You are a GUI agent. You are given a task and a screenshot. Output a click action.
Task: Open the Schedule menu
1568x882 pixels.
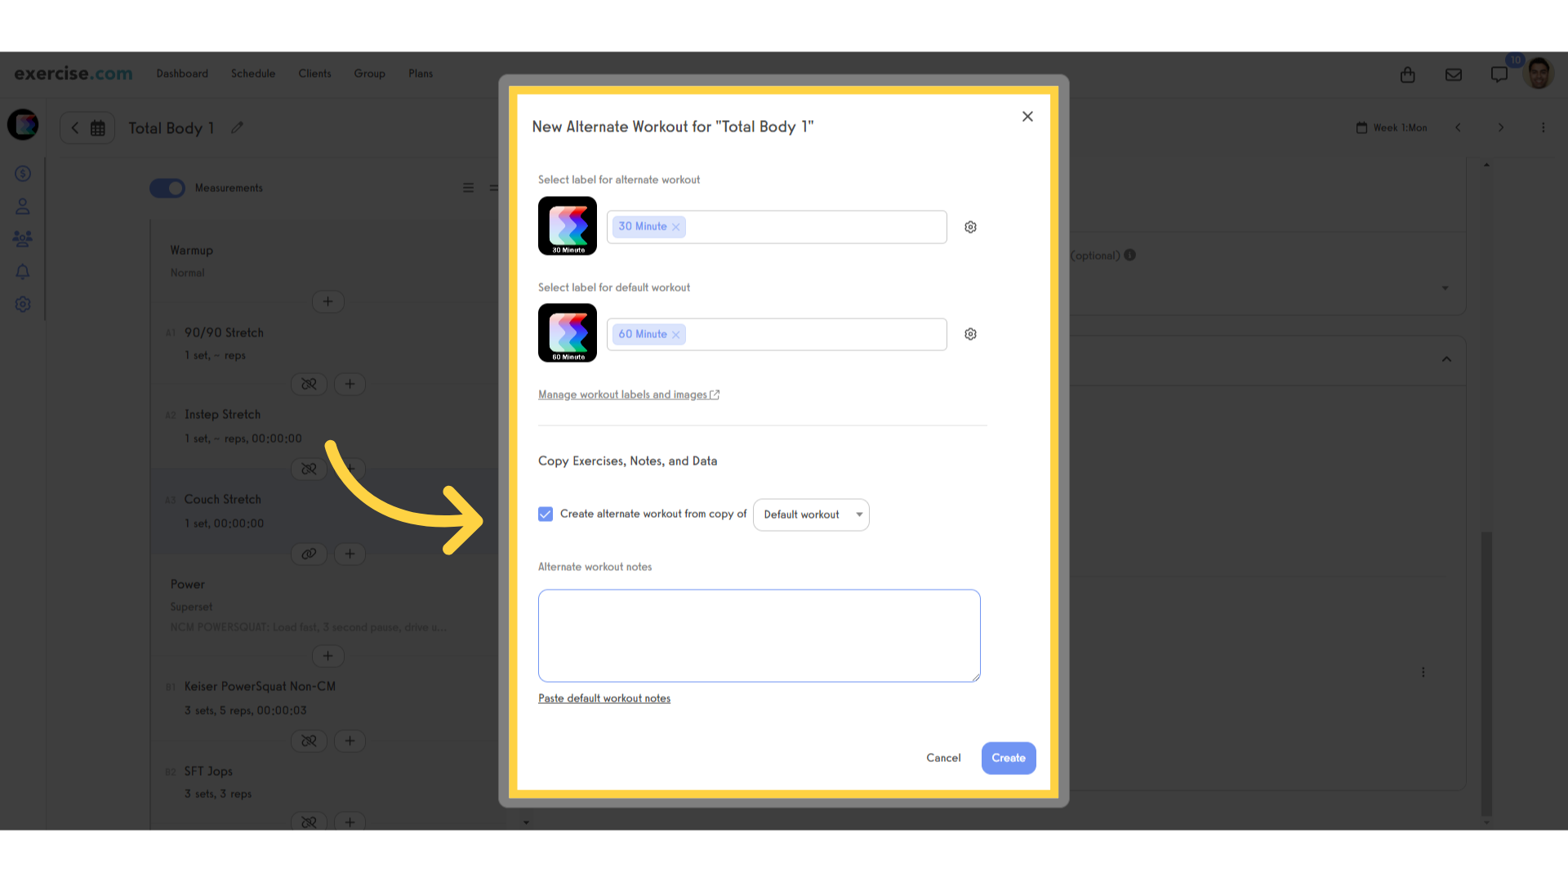253,73
